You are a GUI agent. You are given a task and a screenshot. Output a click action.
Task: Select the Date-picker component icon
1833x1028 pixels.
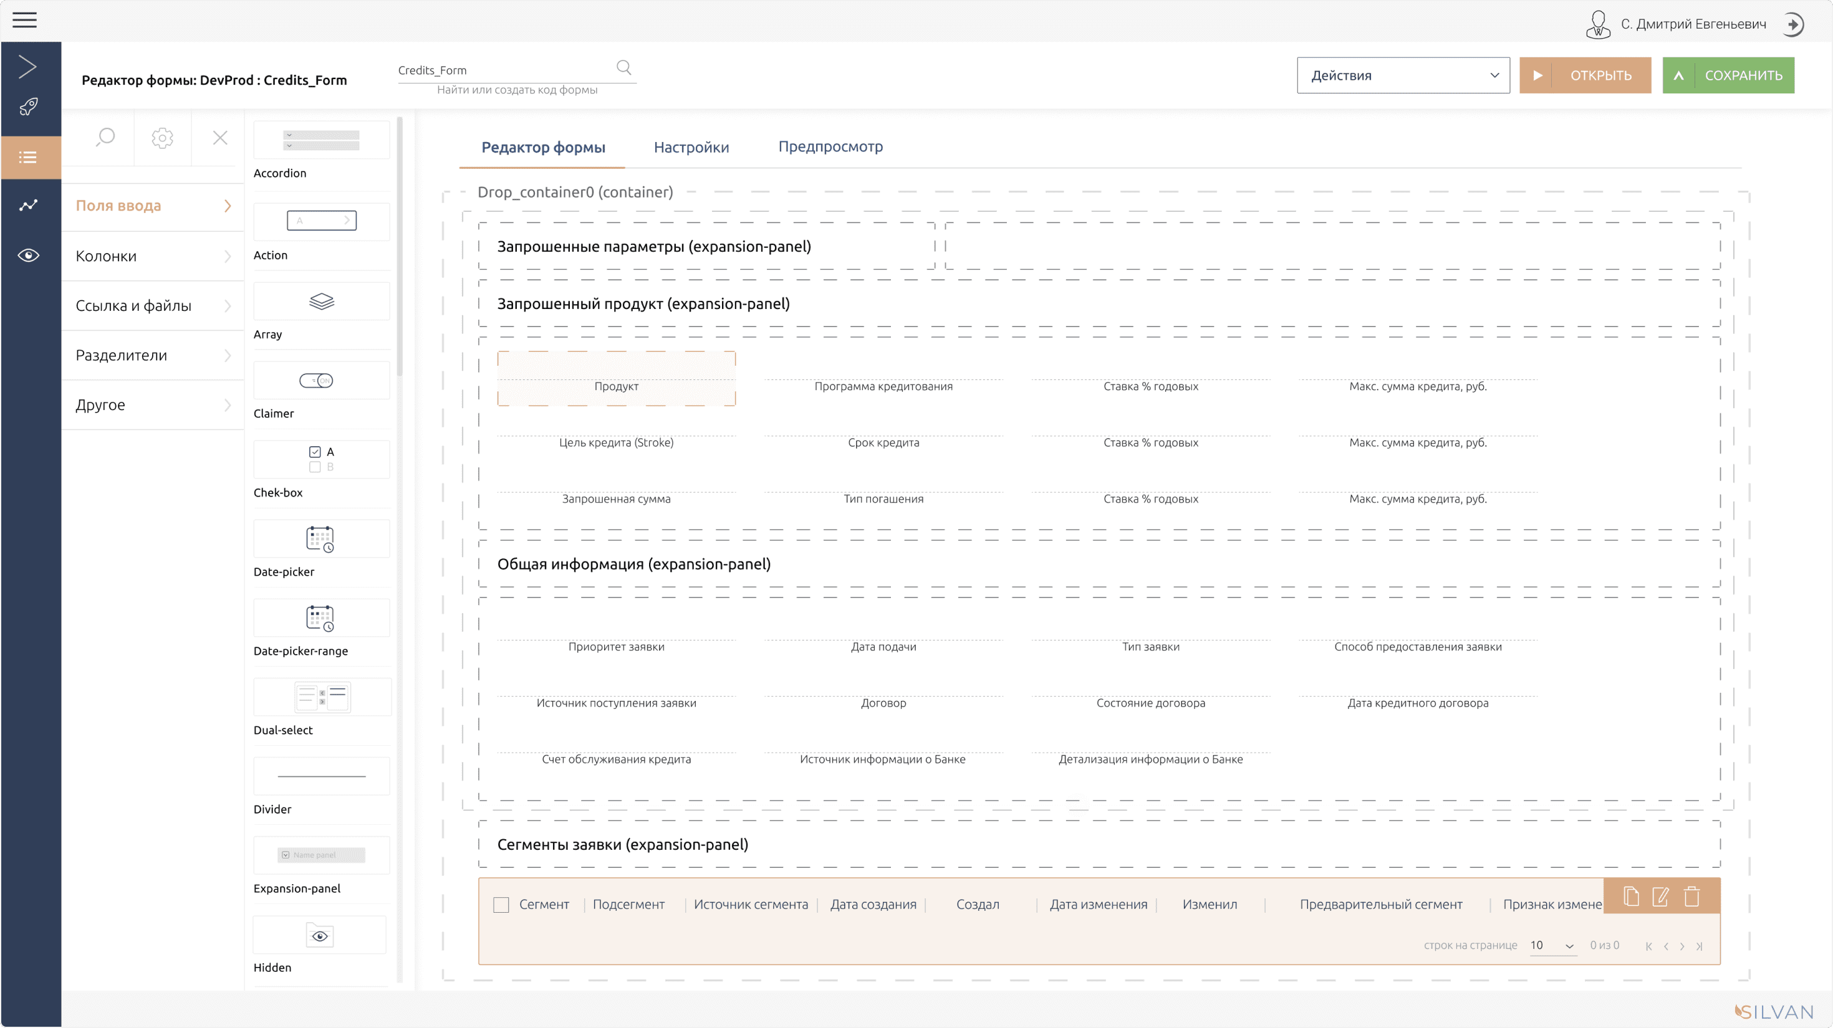pyautogui.click(x=320, y=539)
